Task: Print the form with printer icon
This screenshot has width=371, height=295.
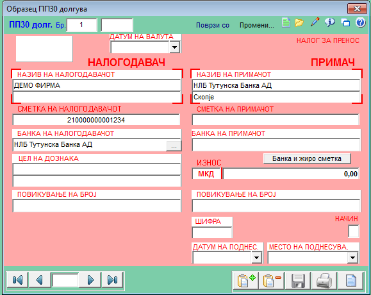Action: click(324, 281)
